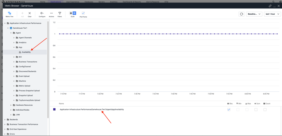Open the Configure gear menu

[42, 13]
